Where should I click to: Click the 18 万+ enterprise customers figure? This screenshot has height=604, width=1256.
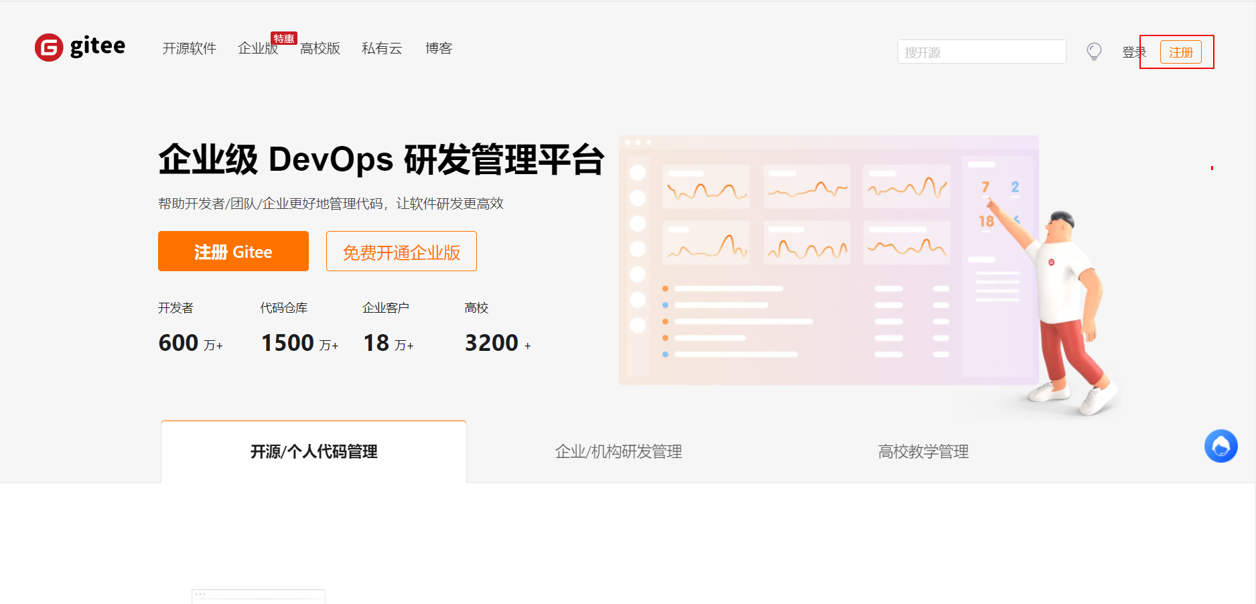click(x=389, y=343)
